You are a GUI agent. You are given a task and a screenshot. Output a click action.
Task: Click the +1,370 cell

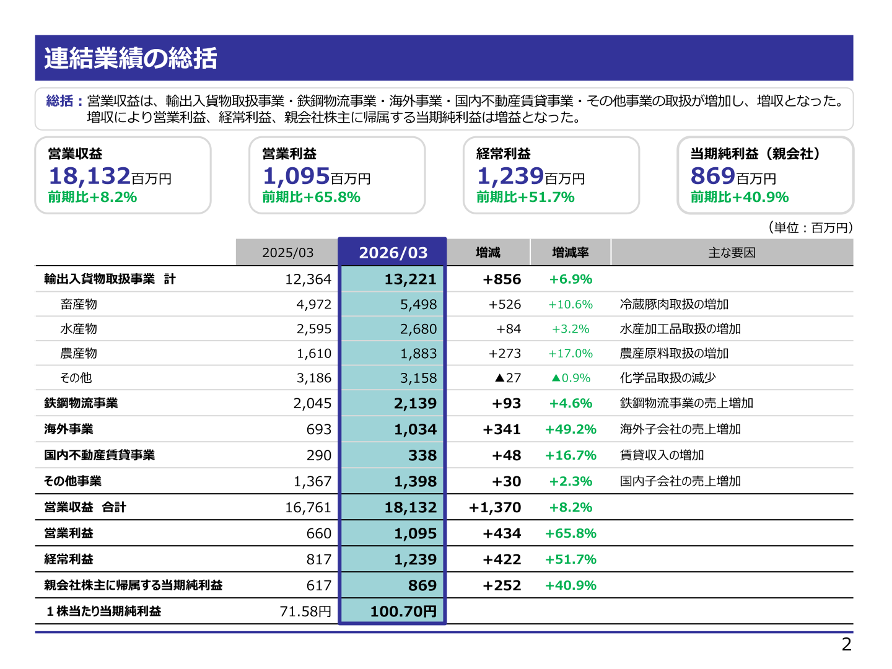click(495, 507)
